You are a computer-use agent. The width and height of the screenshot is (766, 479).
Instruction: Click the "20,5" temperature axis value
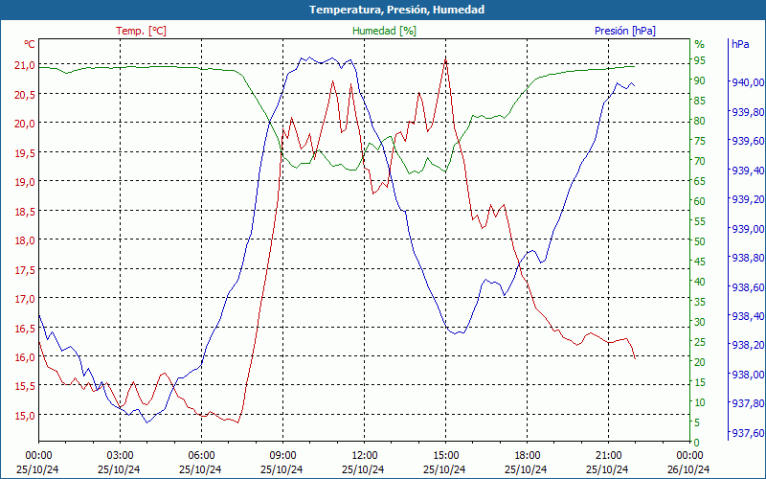point(24,94)
